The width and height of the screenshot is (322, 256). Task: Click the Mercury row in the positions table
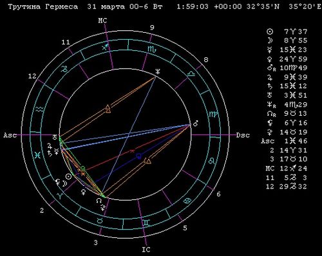coord(287,50)
